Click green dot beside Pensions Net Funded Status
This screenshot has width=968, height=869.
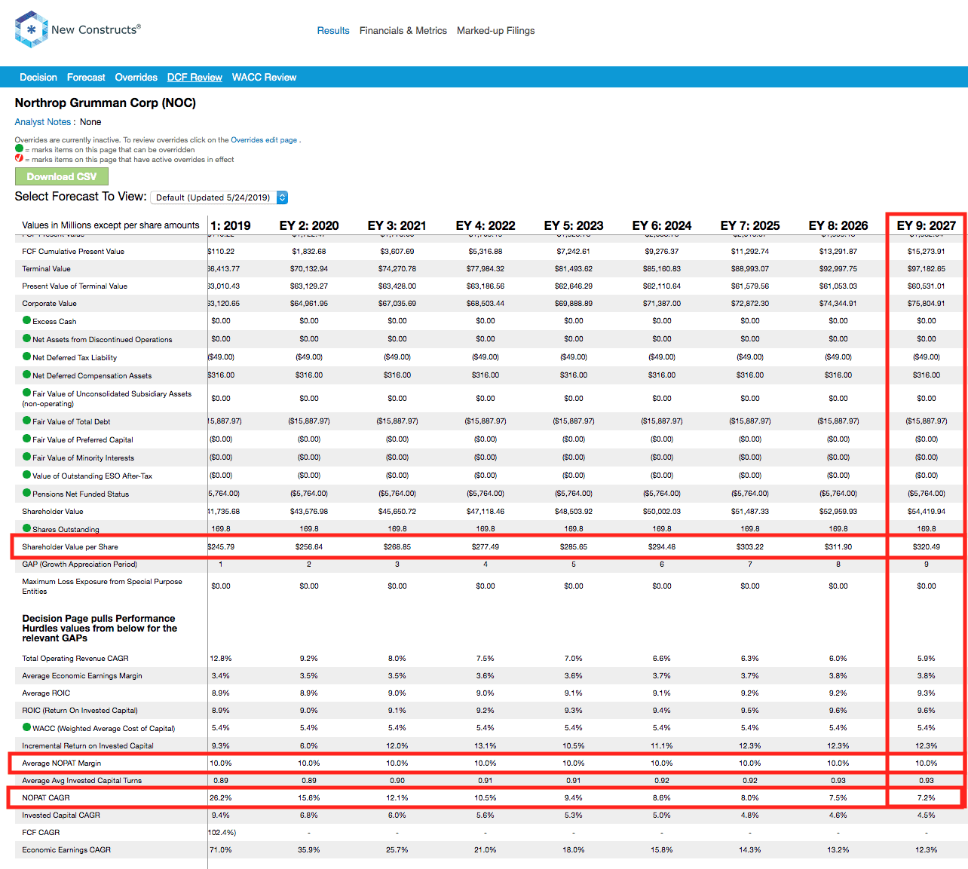click(26, 493)
